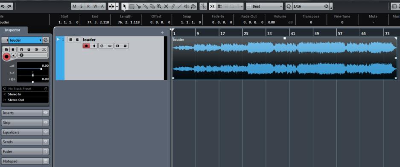Click the Inspector track delay slider handle
The image size is (400, 167).
tap(32, 82)
